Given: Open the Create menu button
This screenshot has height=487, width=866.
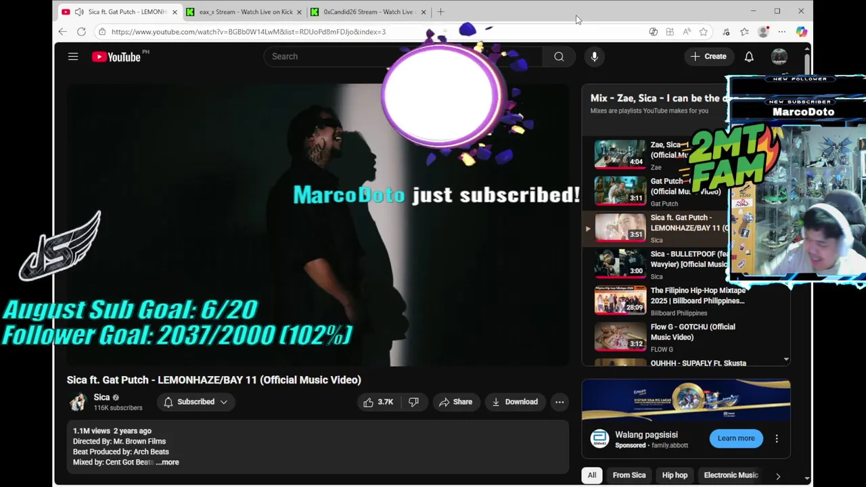Looking at the screenshot, I should pos(708,57).
